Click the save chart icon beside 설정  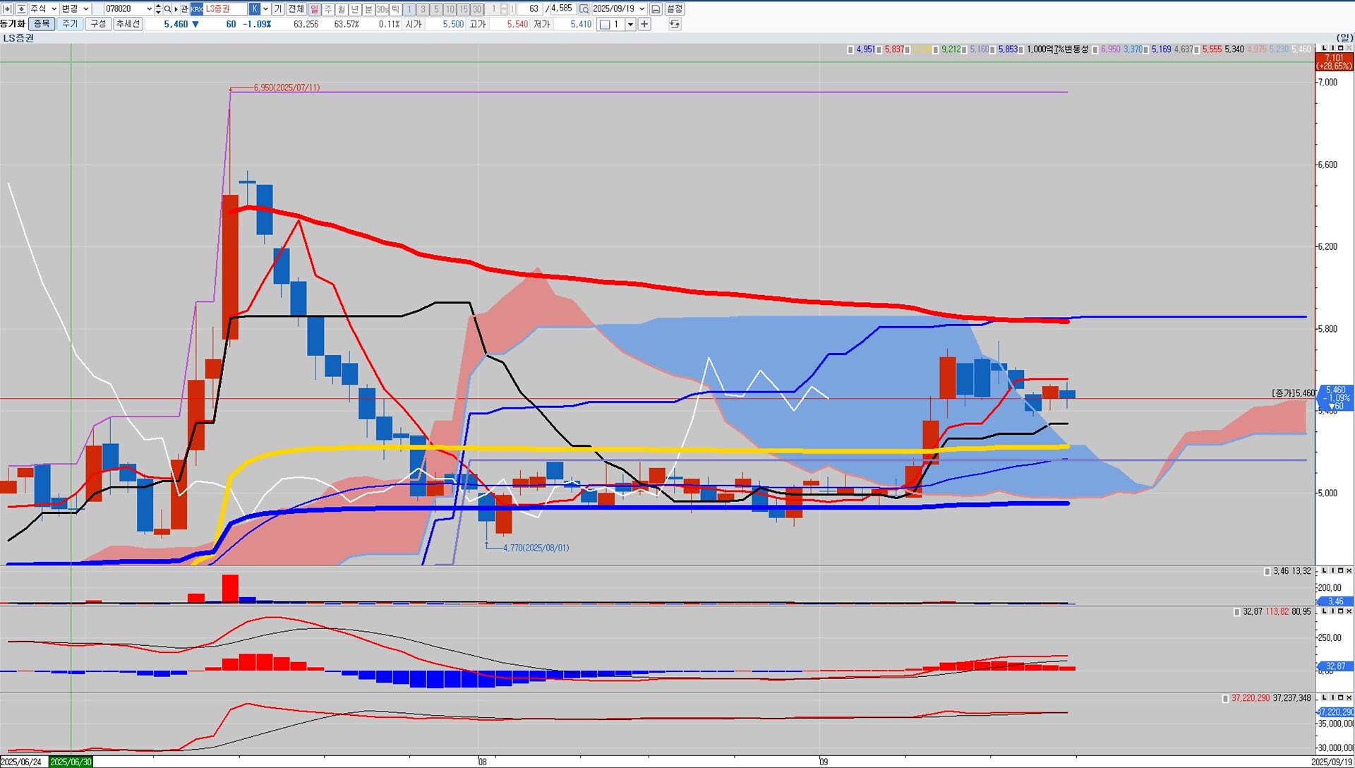pos(656,9)
